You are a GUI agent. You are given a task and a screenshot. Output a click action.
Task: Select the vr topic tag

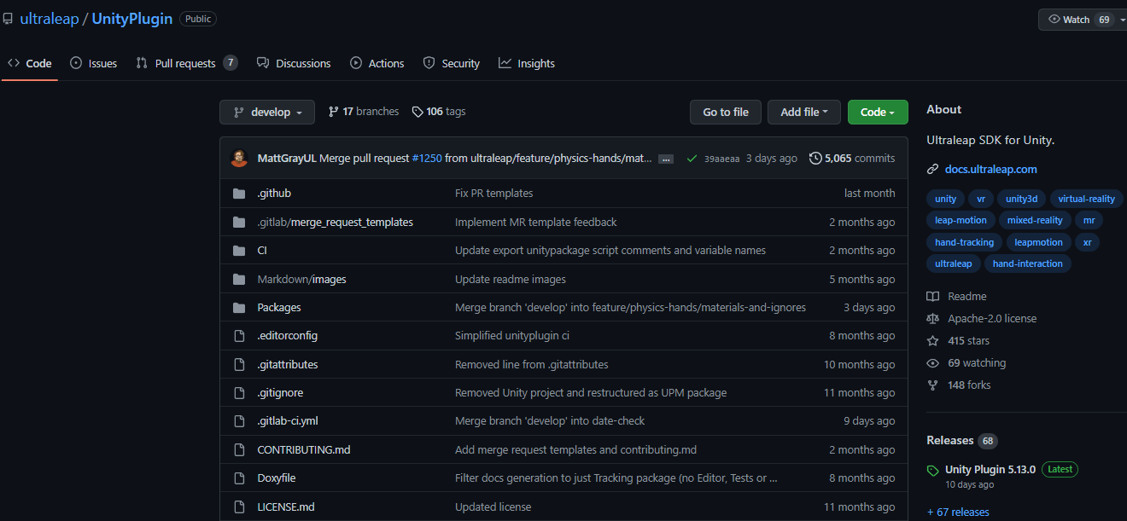tap(981, 199)
